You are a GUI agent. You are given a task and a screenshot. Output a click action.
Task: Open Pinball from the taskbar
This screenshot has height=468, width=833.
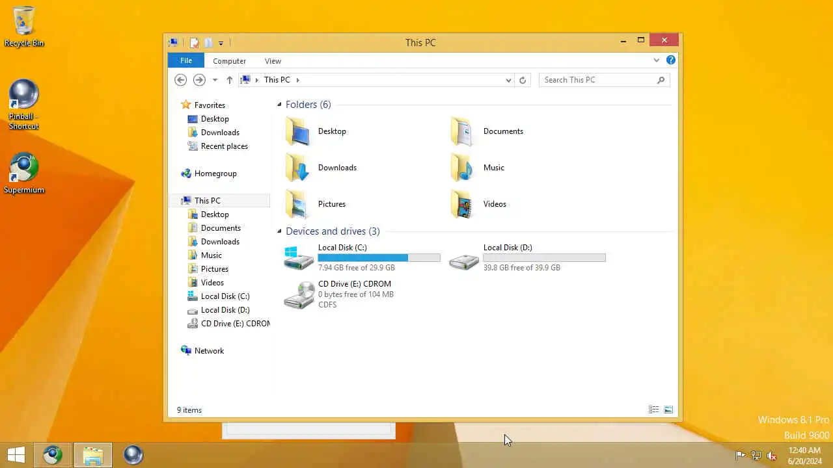coord(133,455)
